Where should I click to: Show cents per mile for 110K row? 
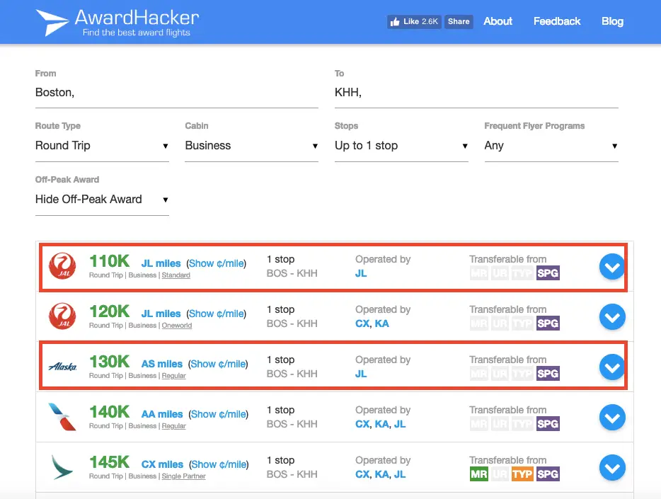[x=217, y=263]
